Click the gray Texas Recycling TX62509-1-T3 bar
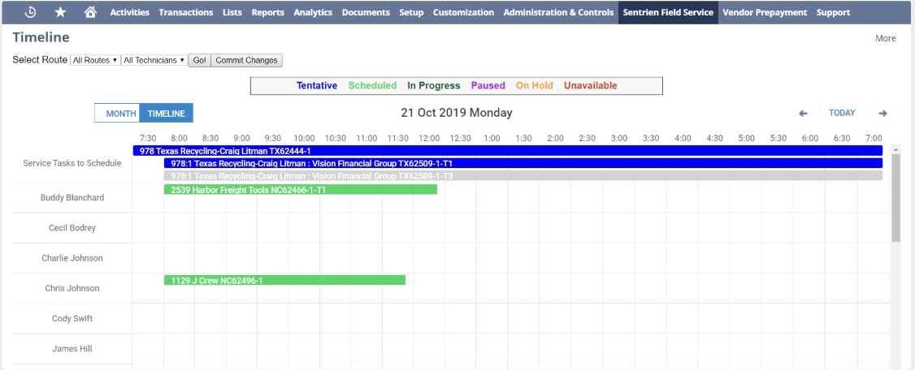The height and width of the screenshot is (370, 915). pos(523,175)
